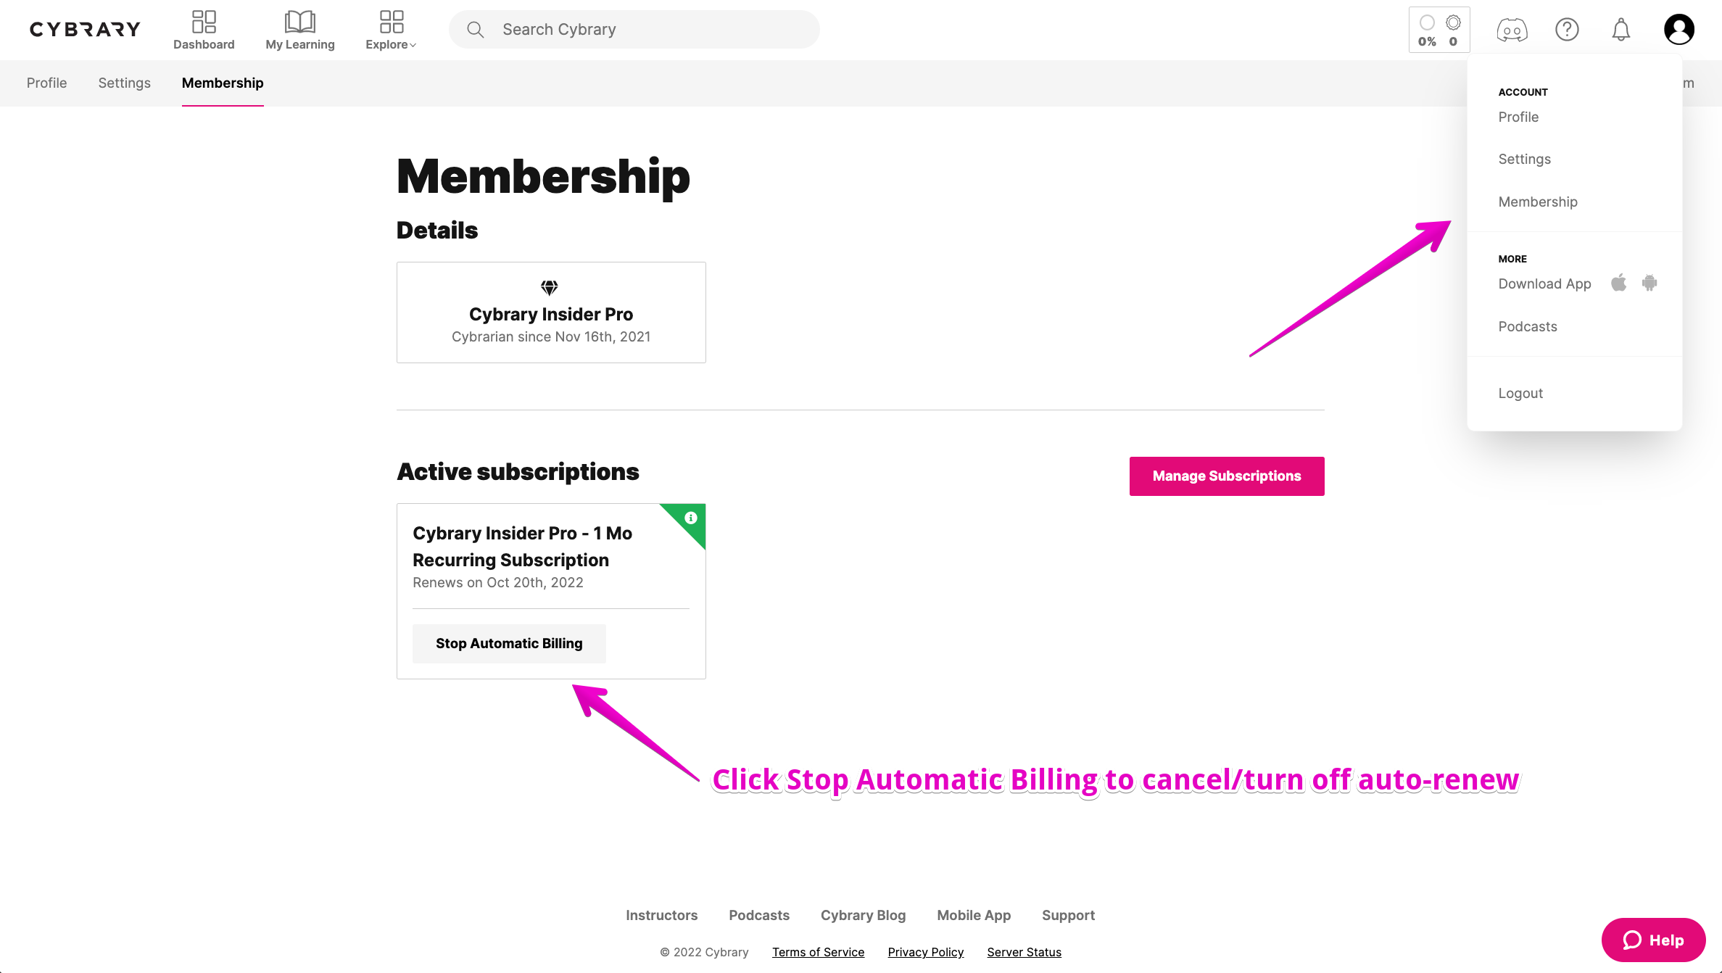This screenshot has width=1722, height=973.
Task: Click the Android app download icon
Action: click(1649, 283)
